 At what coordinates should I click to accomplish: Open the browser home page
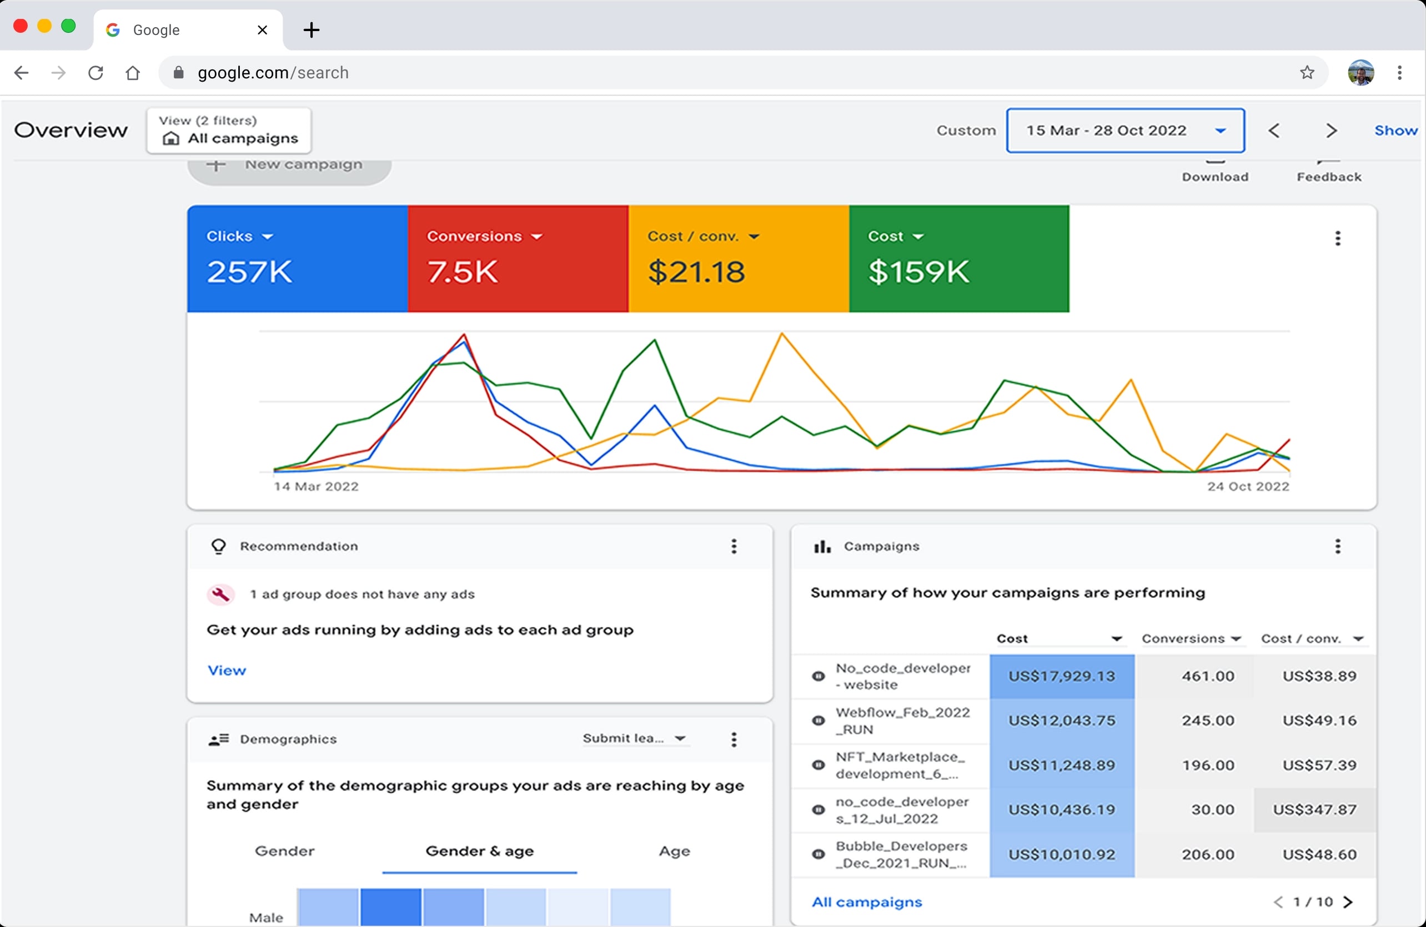pos(133,73)
